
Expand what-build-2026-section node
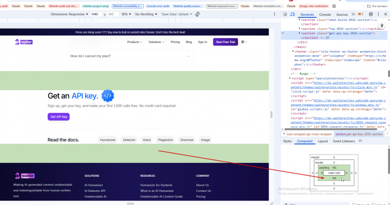click(300, 20)
